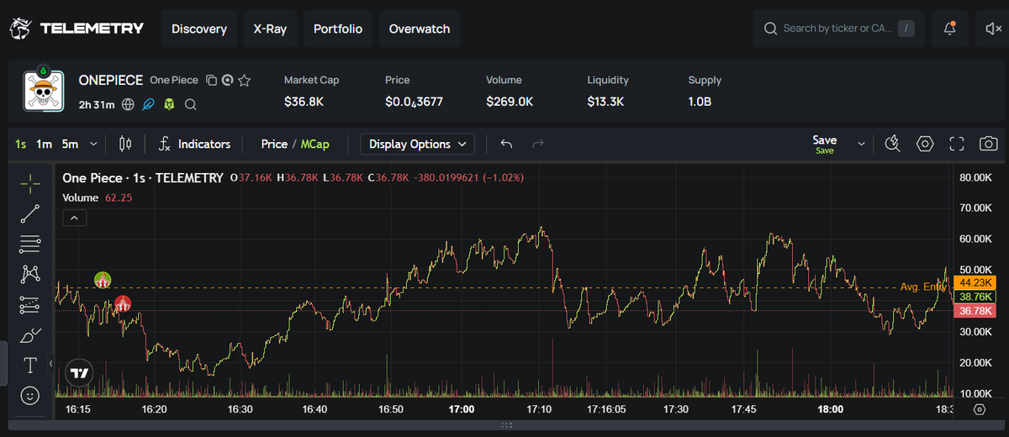The width and height of the screenshot is (1009, 437).
Task: Click the Save layout button
Action: [x=824, y=145]
